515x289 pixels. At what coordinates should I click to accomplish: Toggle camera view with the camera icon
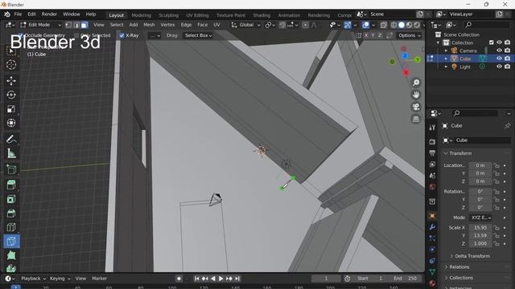(x=416, y=107)
